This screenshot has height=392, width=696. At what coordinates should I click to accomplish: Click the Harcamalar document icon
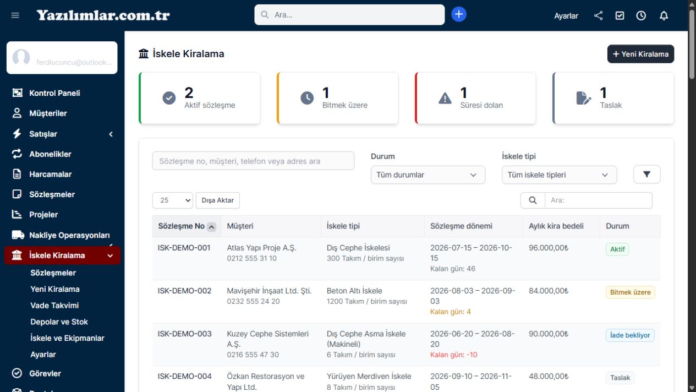17,174
